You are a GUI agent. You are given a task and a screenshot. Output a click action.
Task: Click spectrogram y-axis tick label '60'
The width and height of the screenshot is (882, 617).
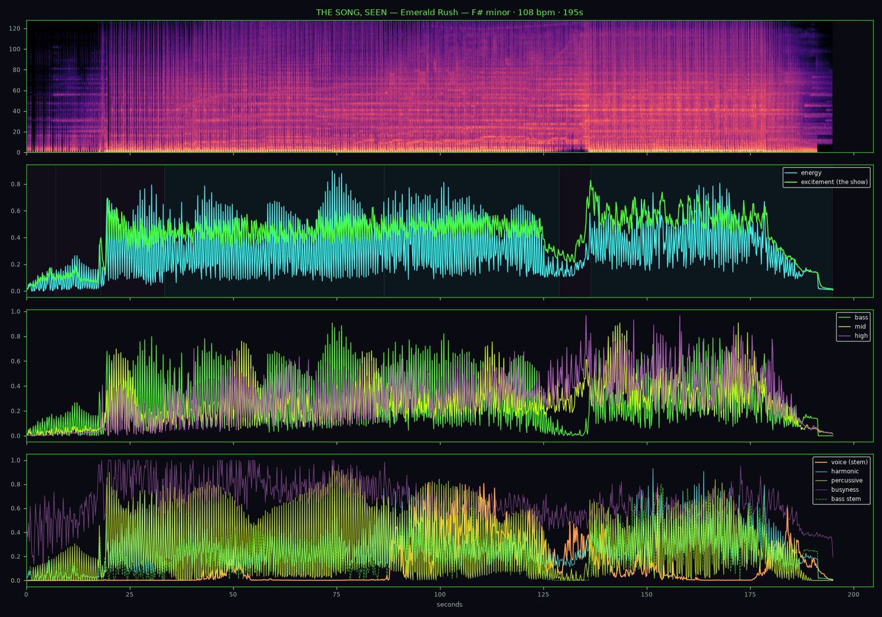(16, 90)
